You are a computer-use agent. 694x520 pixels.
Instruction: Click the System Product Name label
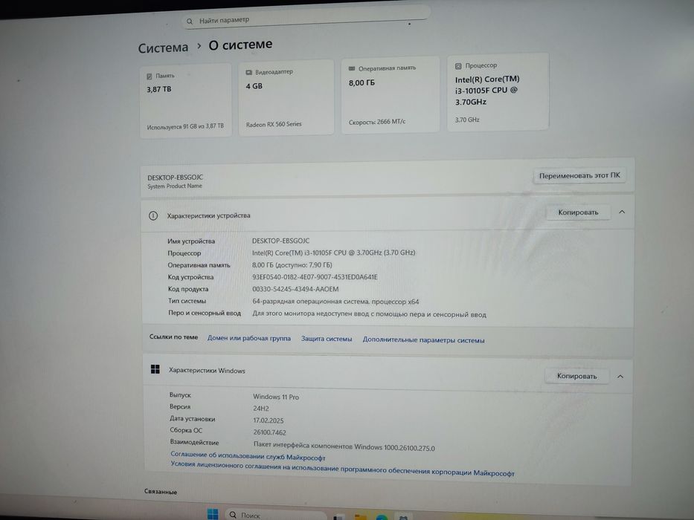(175, 186)
